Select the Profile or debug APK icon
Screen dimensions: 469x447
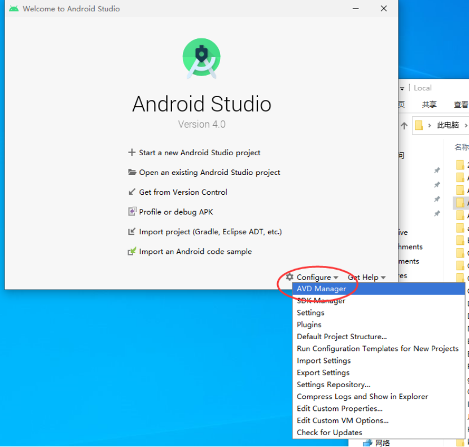pos(132,211)
